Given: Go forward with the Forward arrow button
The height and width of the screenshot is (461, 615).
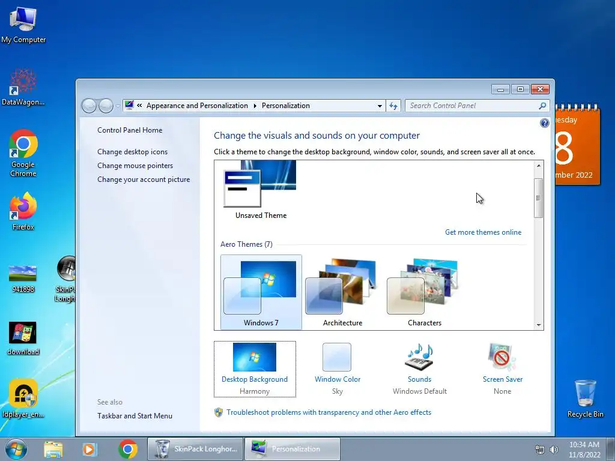Looking at the screenshot, I should pos(106,106).
